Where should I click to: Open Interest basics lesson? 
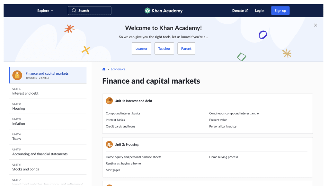(115, 120)
